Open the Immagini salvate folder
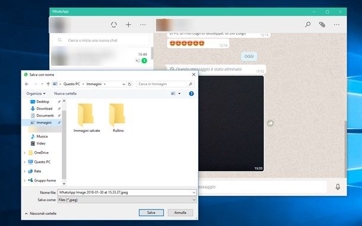 [x=87, y=118]
